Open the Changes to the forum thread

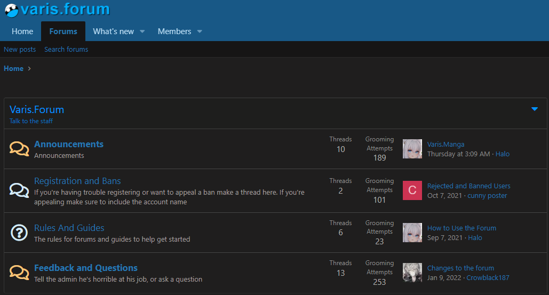[x=460, y=268]
